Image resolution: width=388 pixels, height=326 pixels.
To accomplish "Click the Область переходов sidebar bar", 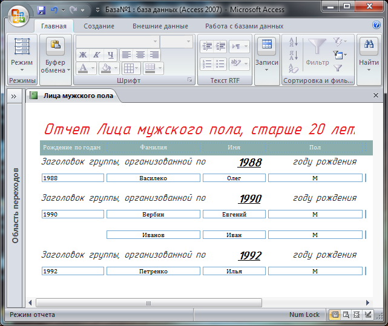I will click(15, 205).
